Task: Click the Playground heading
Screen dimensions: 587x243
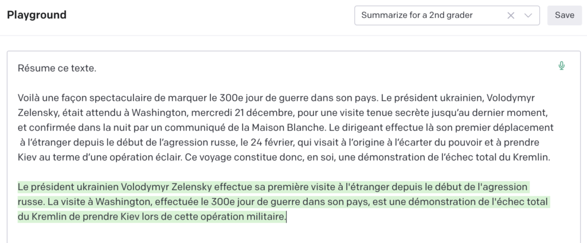Action: tap(37, 15)
